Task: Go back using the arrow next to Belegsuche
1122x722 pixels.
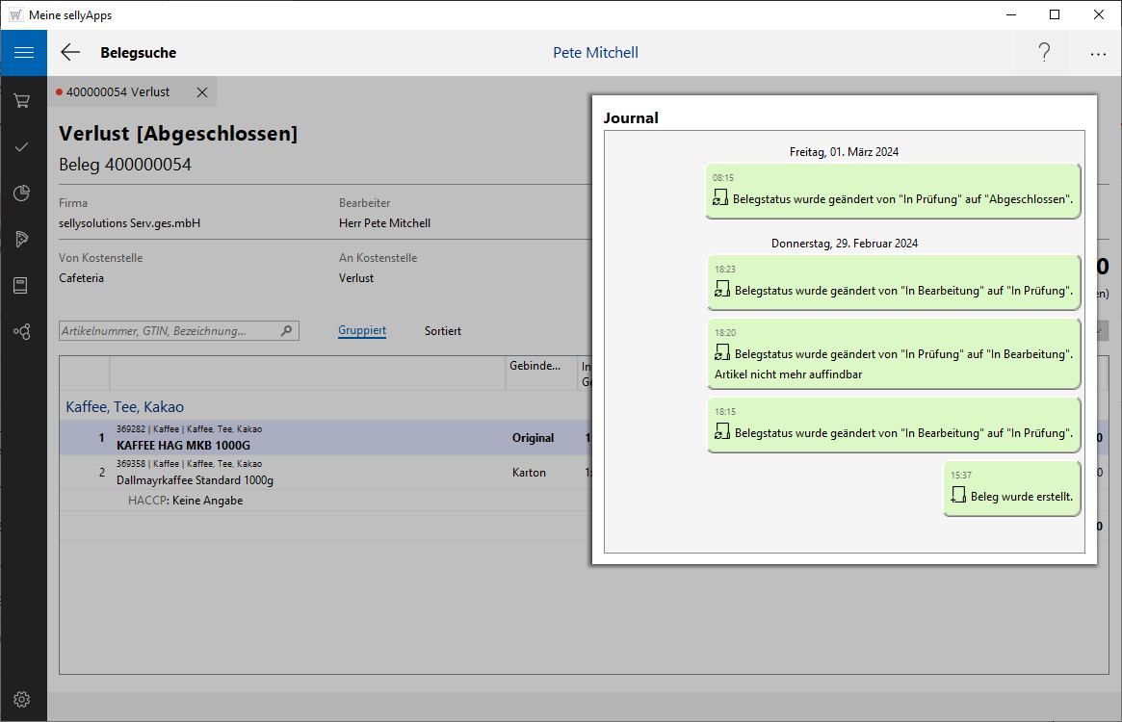Action: pyautogui.click(x=70, y=53)
